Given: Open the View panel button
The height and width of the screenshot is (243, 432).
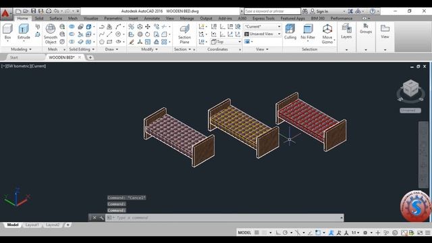Looking at the screenshot, I should click(385, 31).
